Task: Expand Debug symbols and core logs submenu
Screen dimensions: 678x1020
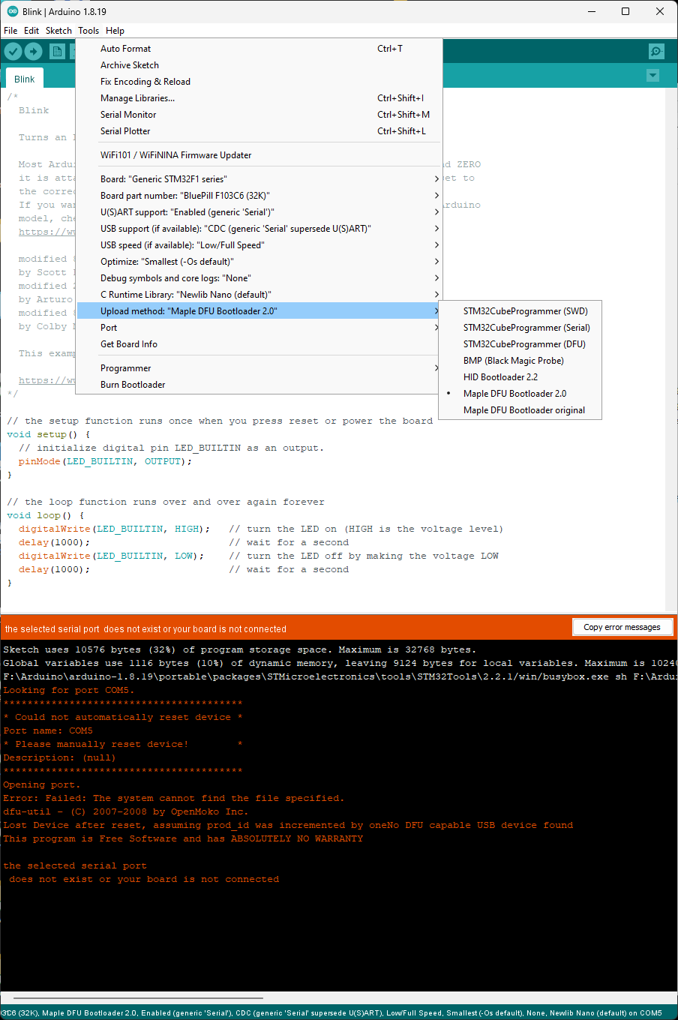Action: click(259, 278)
